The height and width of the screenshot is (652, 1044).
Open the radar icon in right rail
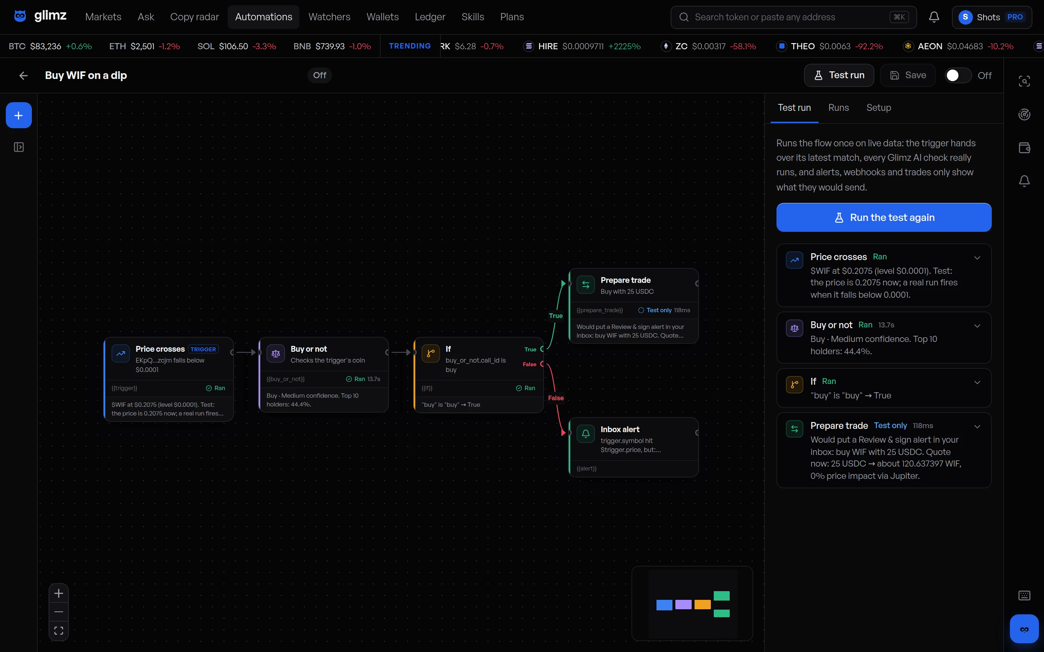coord(1024,115)
